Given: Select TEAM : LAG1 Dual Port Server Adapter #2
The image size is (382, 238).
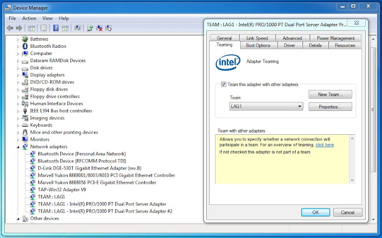Looking at the screenshot, I should pos(105,211).
